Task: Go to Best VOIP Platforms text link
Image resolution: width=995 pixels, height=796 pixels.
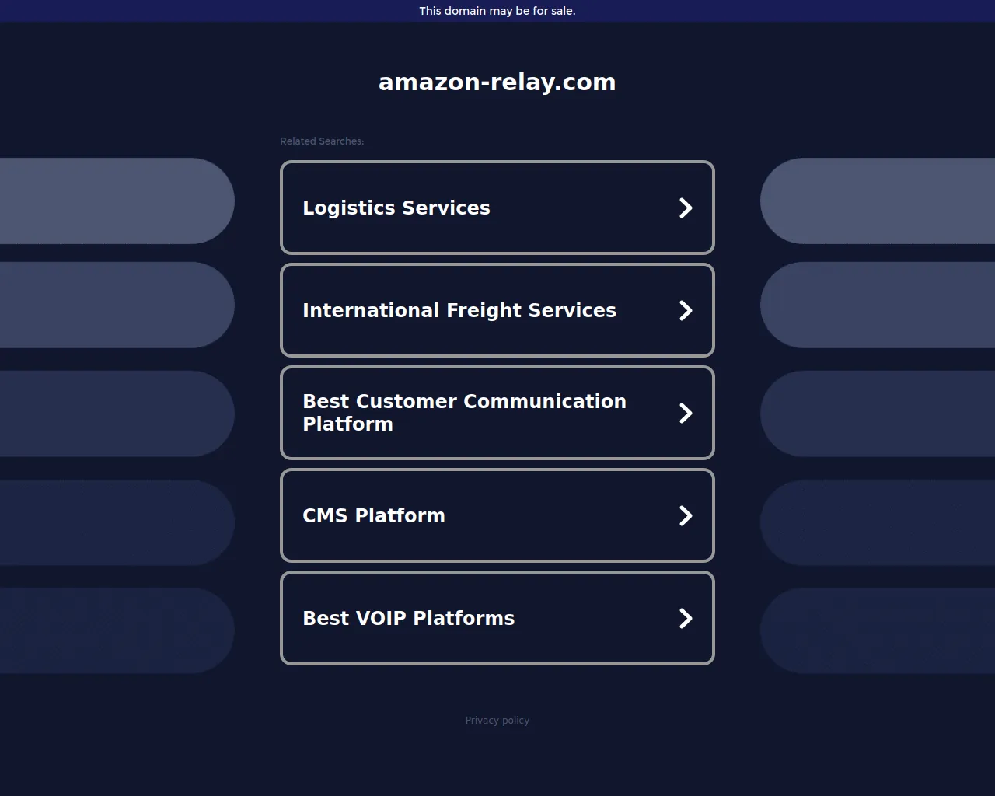Action: [408, 618]
